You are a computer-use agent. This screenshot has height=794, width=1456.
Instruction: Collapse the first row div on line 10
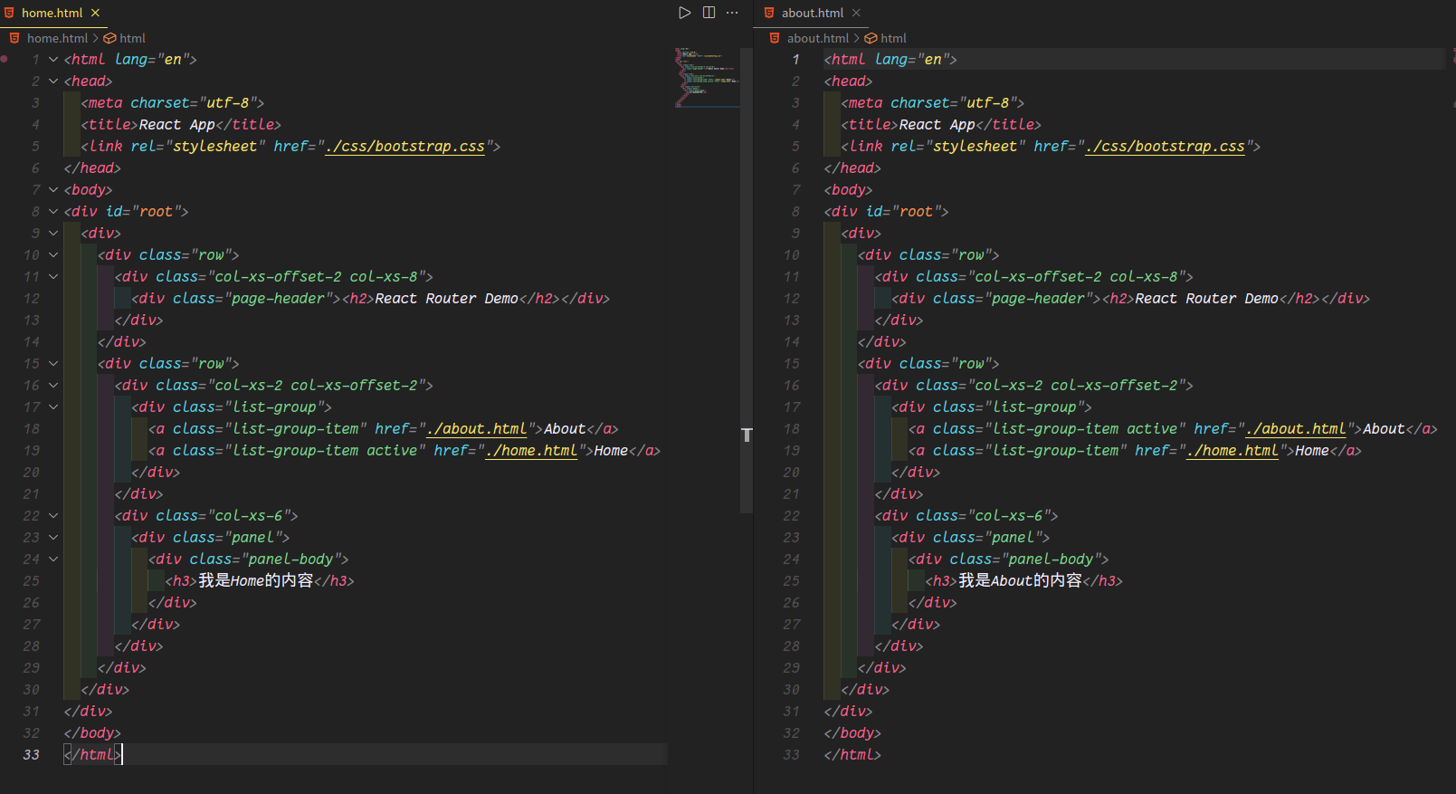point(53,255)
